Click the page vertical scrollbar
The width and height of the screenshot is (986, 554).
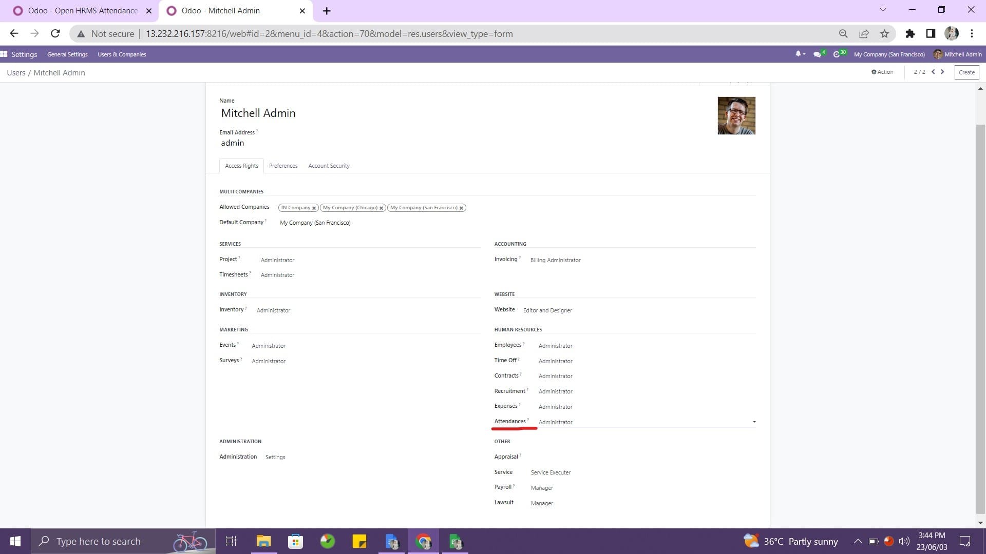(x=980, y=318)
